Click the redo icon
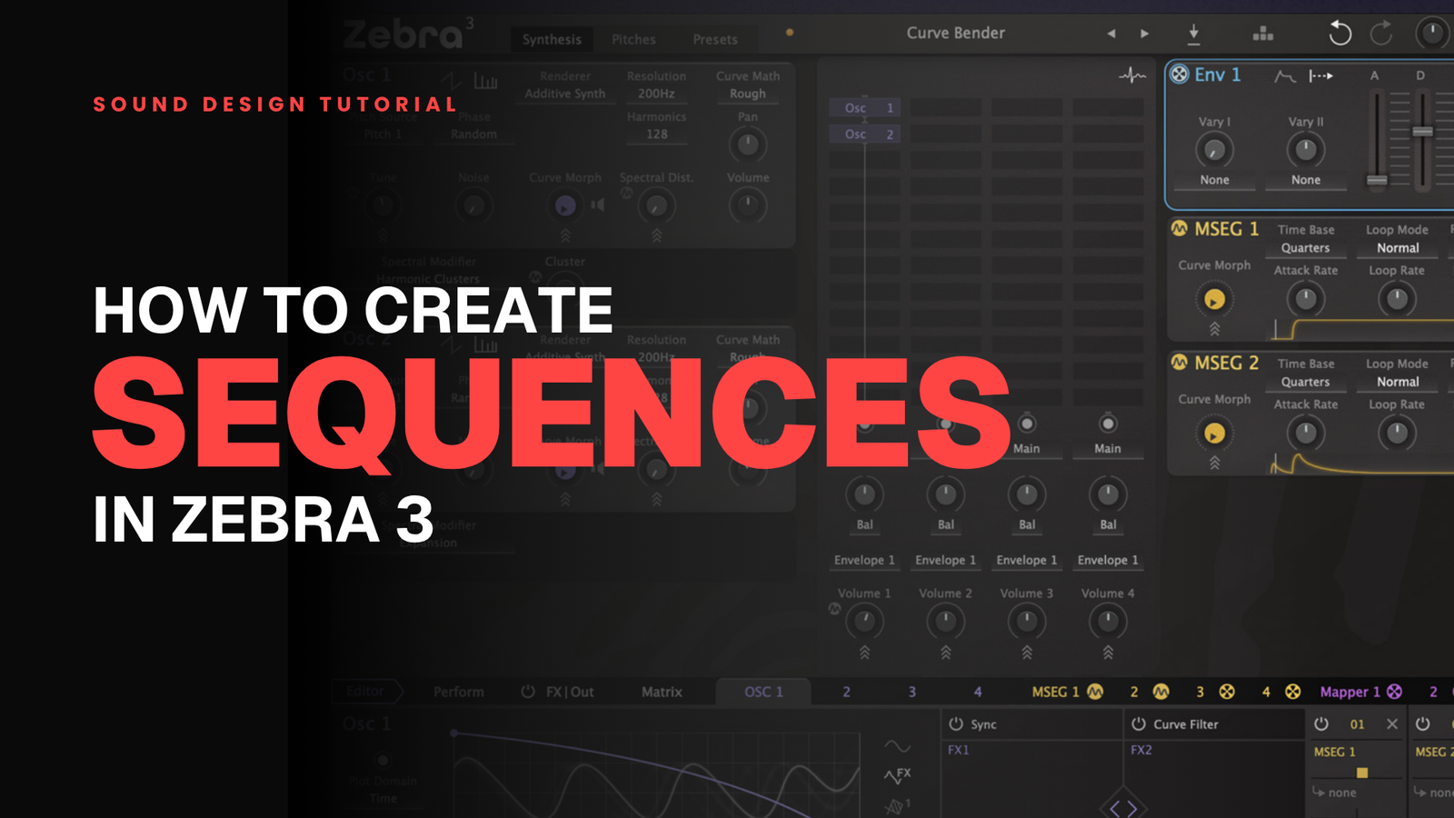Image resolution: width=1454 pixels, height=818 pixels. 1381,34
